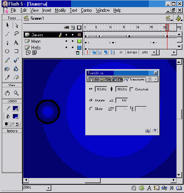Activate the Eraser tool
The image size is (184, 193).
pos(16,77)
